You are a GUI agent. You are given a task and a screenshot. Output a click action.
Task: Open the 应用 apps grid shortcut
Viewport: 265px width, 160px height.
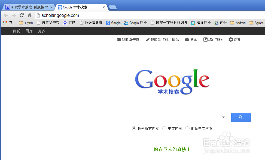coord(9,23)
